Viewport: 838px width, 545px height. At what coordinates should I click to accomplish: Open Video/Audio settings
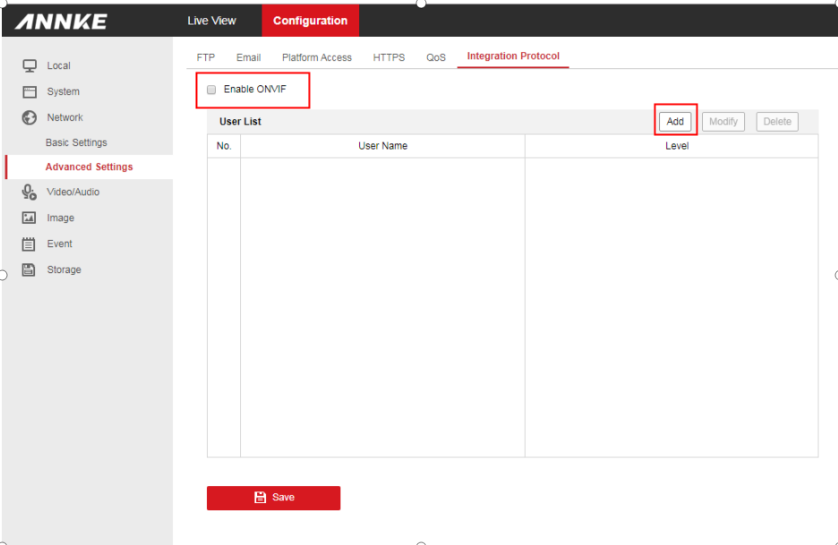click(x=73, y=192)
